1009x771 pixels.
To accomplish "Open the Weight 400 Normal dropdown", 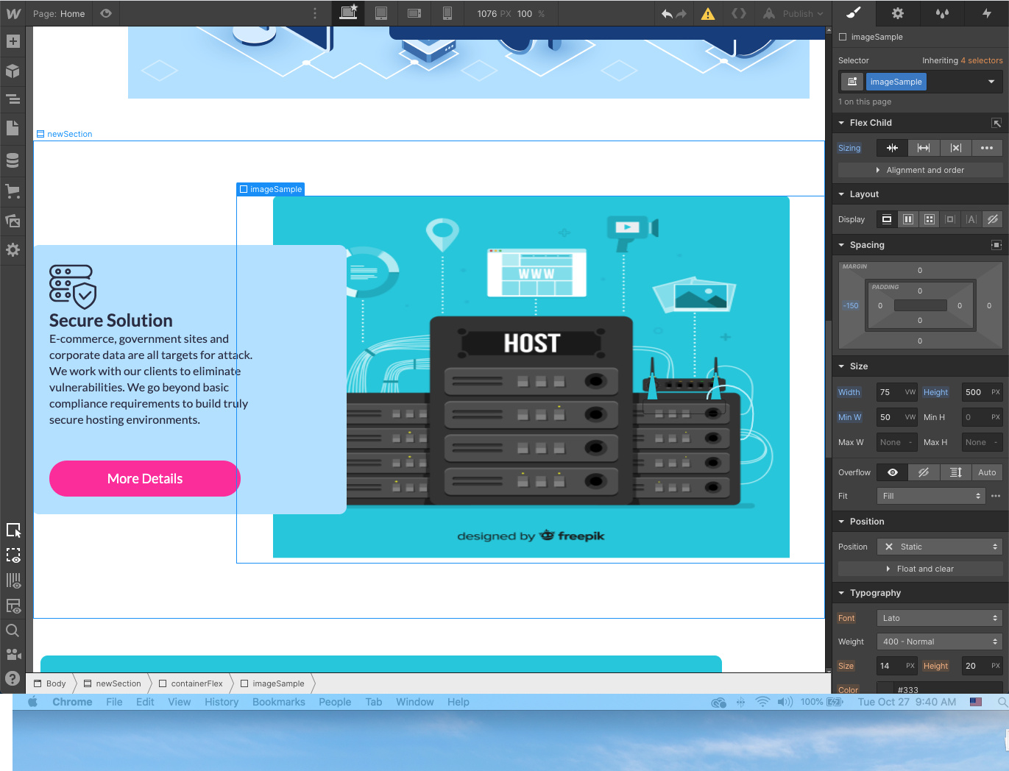I will (940, 642).
